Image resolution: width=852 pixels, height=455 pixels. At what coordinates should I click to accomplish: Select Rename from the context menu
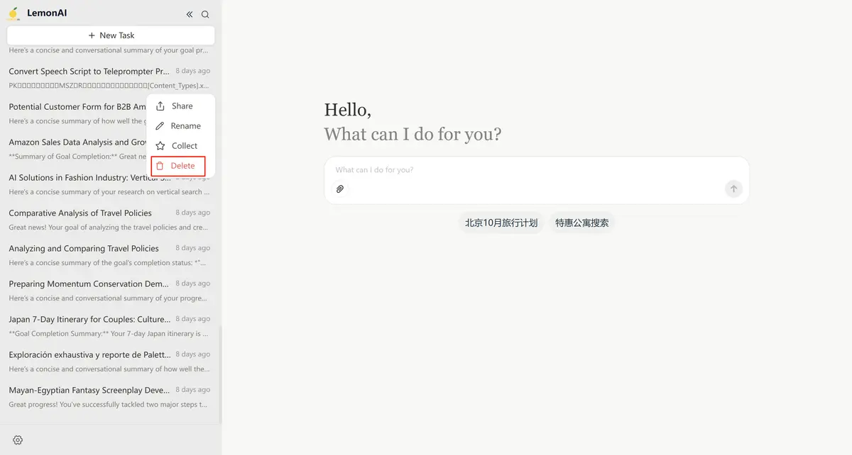(185, 126)
